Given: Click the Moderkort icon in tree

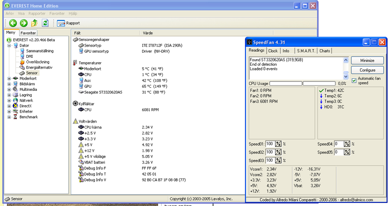Looking at the screenshot, I should click(16, 79).
